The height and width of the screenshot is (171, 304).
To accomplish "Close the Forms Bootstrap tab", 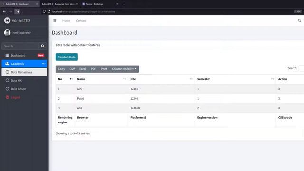I will [x=117, y=4].
